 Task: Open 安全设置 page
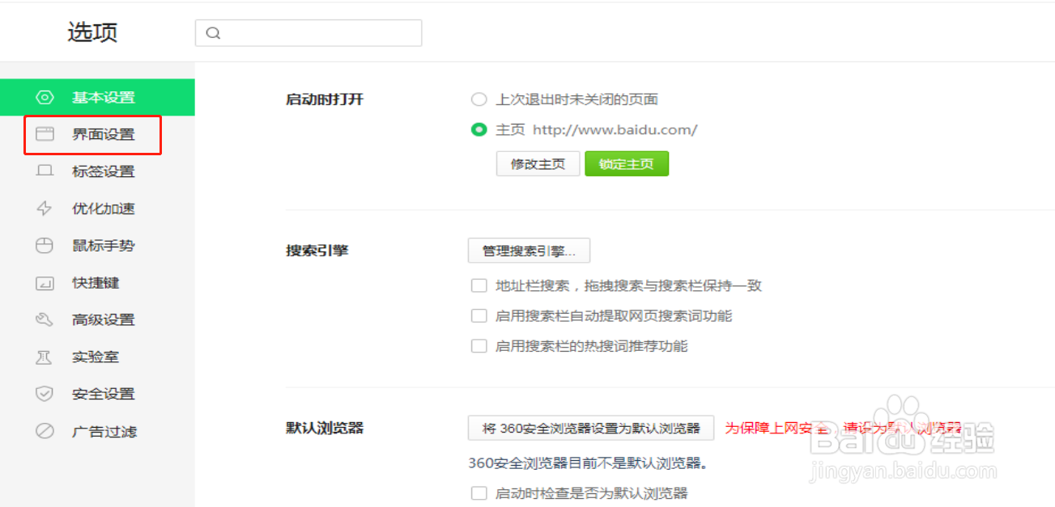97,394
